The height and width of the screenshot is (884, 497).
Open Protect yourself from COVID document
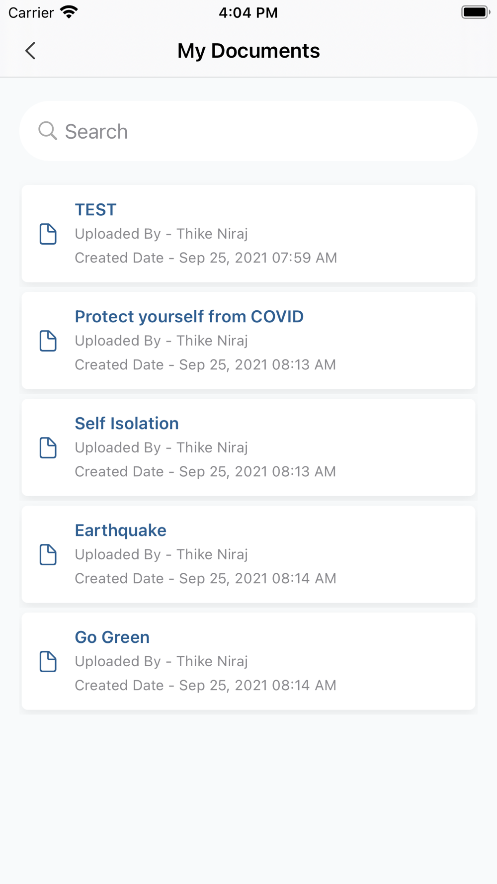pos(189,317)
